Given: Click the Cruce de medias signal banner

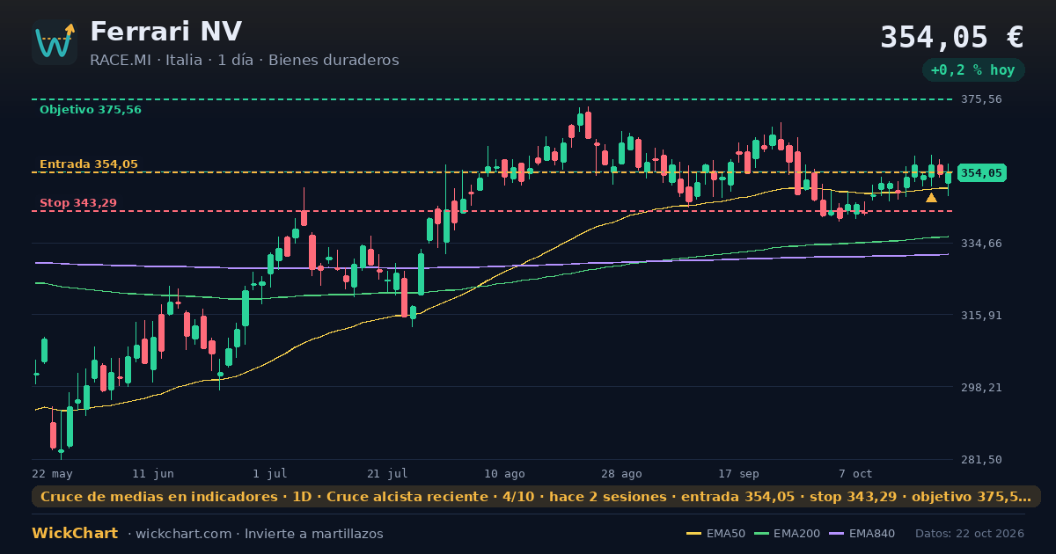Looking at the screenshot, I should click(536, 497).
